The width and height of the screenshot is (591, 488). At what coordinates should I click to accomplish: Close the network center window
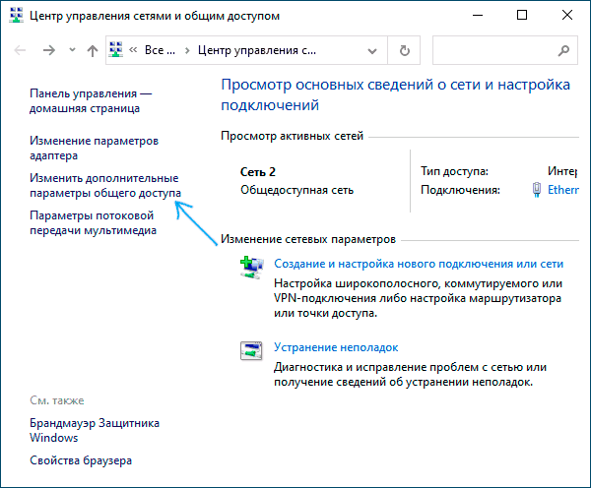point(567,15)
